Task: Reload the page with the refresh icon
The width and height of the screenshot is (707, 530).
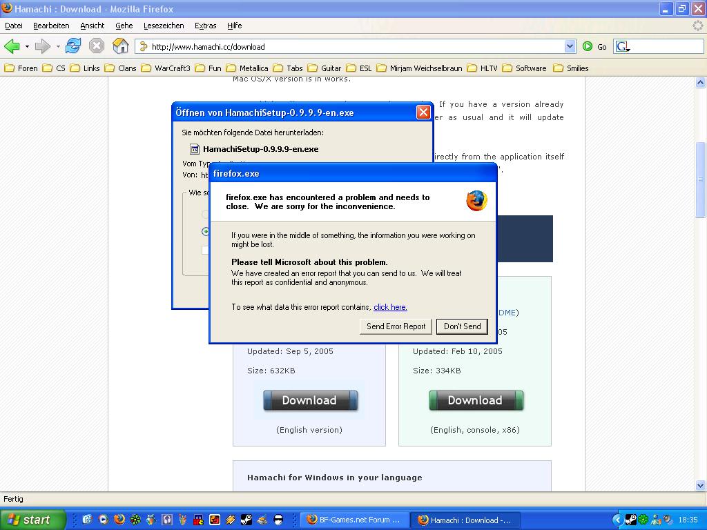Action: click(x=72, y=46)
